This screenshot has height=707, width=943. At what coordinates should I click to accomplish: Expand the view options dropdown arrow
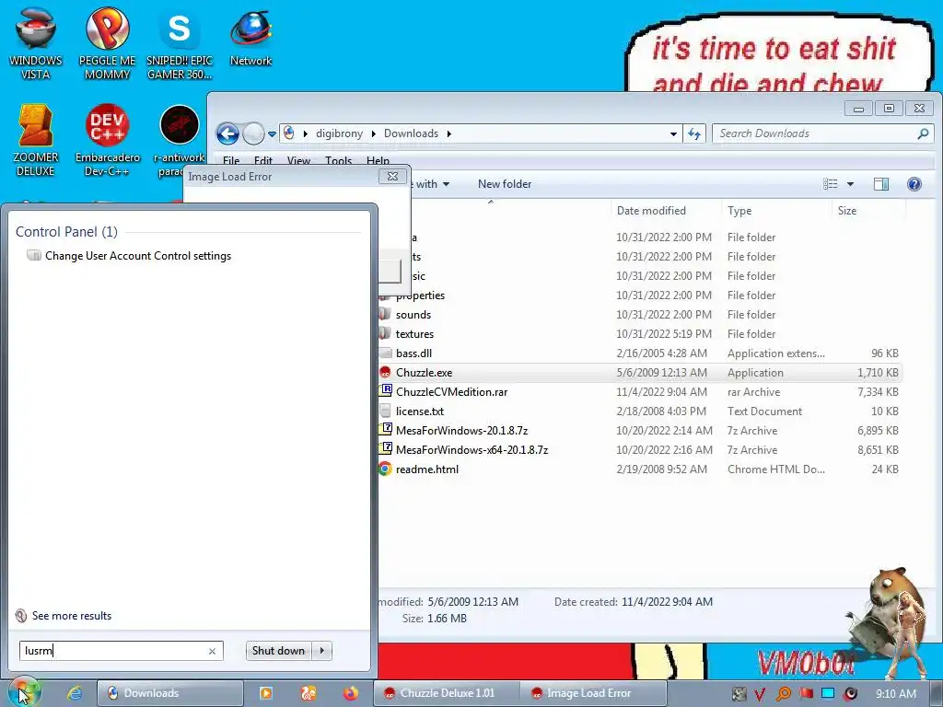(x=850, y=184)
